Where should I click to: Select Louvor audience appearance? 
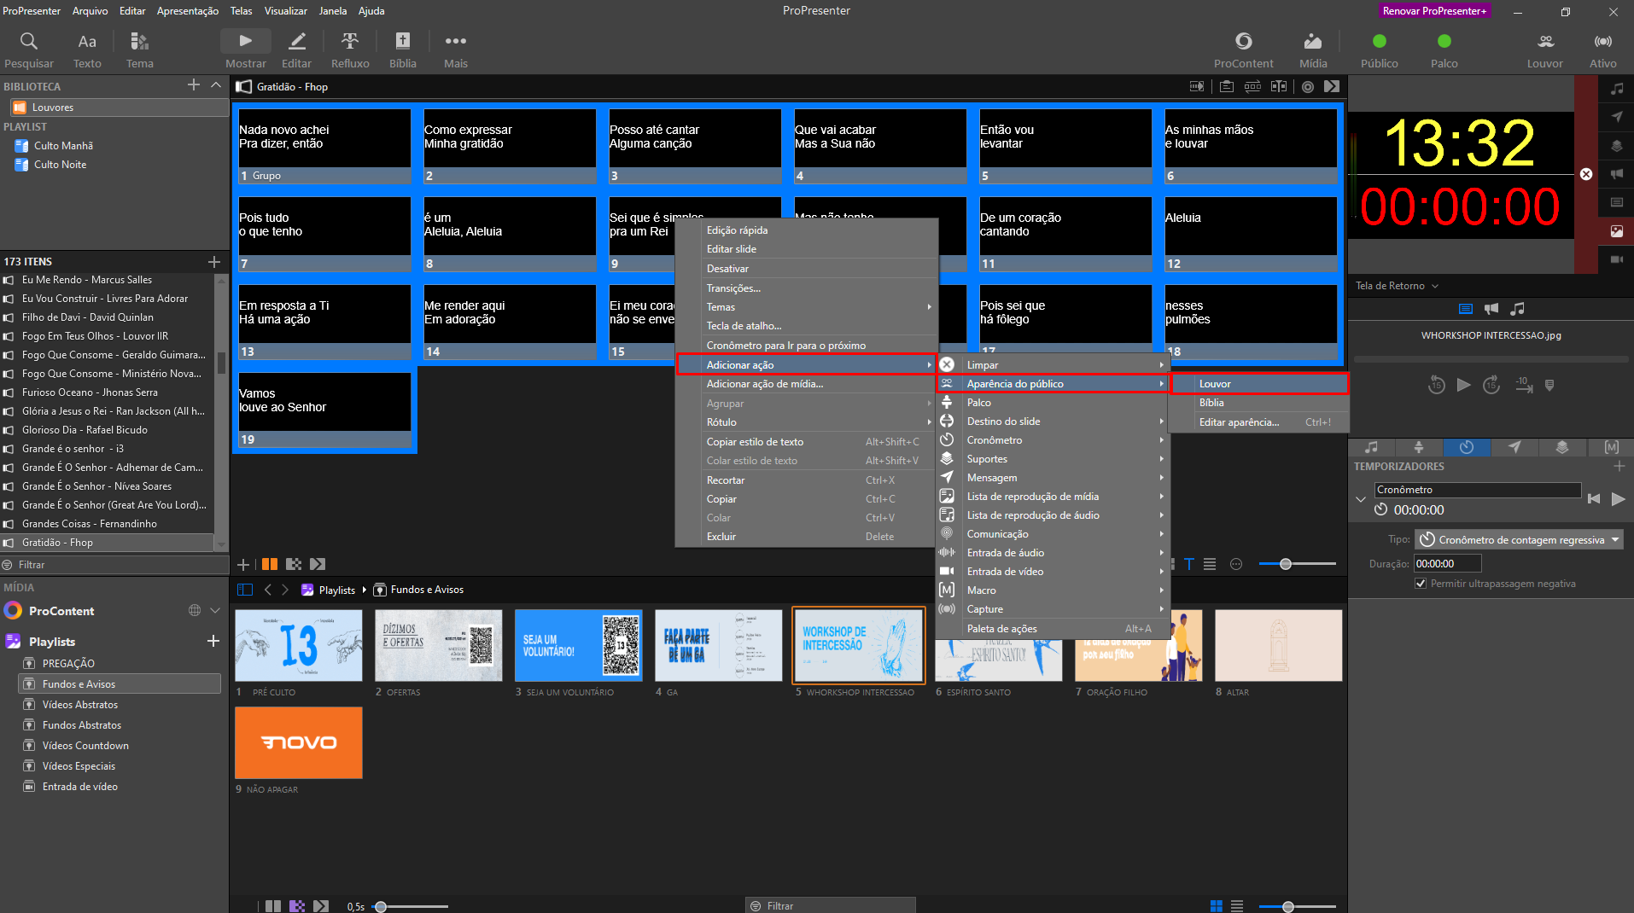(x=1260, y=384)
